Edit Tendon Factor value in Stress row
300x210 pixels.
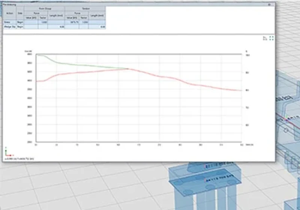coord(84,22)
